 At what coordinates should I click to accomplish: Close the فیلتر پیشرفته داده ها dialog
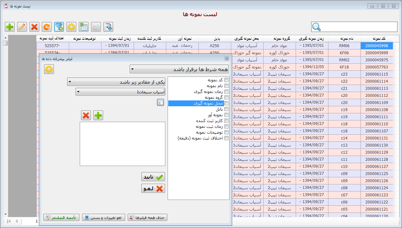coord(227,58)
